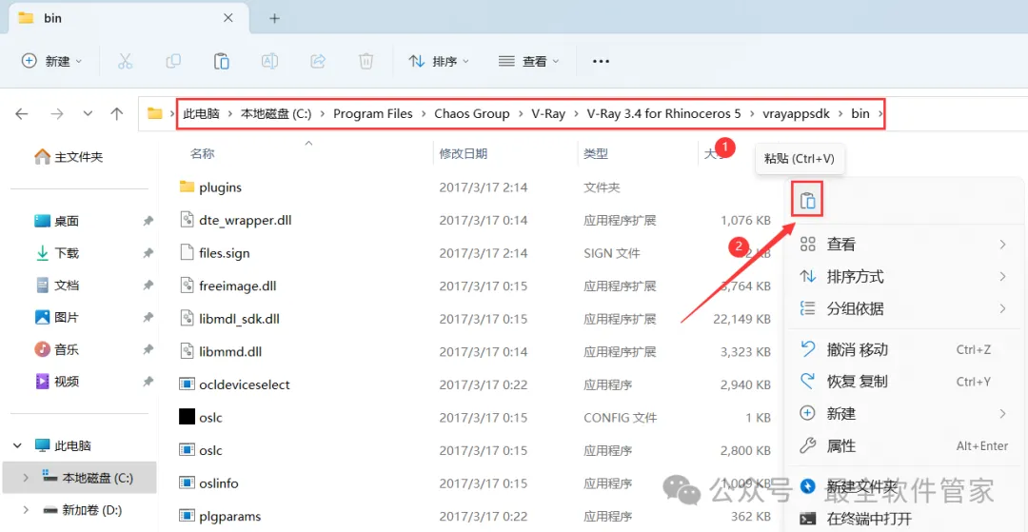Choose 属性 in context menu

point(903,446)
